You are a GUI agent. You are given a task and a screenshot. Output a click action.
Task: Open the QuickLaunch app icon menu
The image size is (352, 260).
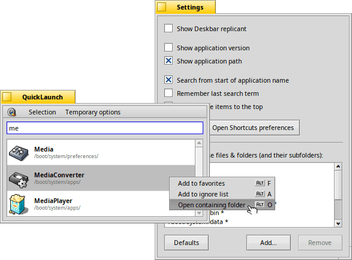[11, 112]
